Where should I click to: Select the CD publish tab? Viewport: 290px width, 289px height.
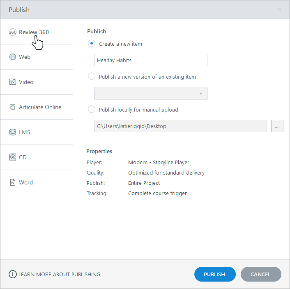click(x=37, y=157)
